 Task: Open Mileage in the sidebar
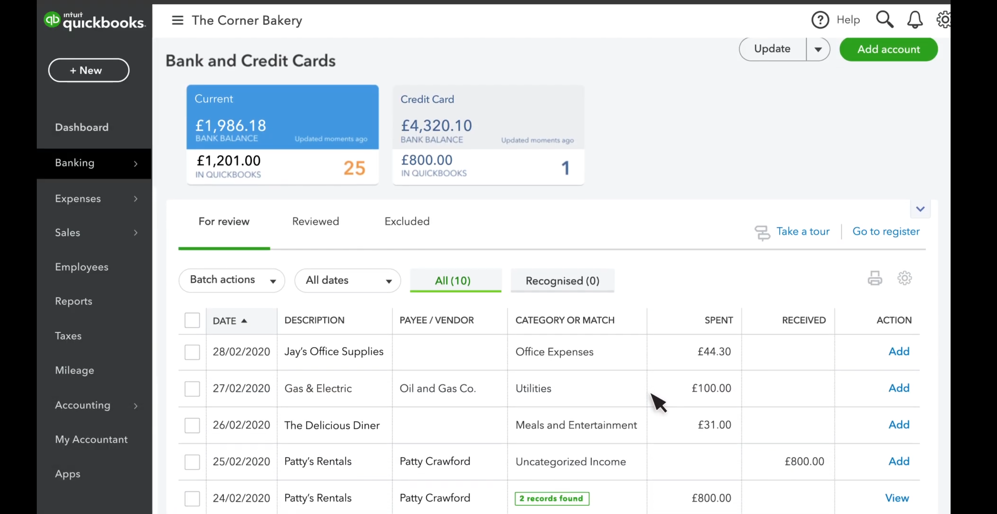pos(74,370)
